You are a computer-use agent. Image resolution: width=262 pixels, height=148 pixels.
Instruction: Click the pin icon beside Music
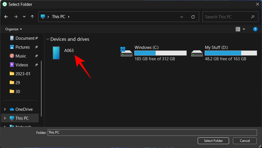[37, 56]
